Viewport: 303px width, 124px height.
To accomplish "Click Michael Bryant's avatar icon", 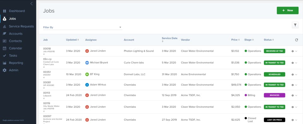I will pyautogui.click(x=87, y=63).
